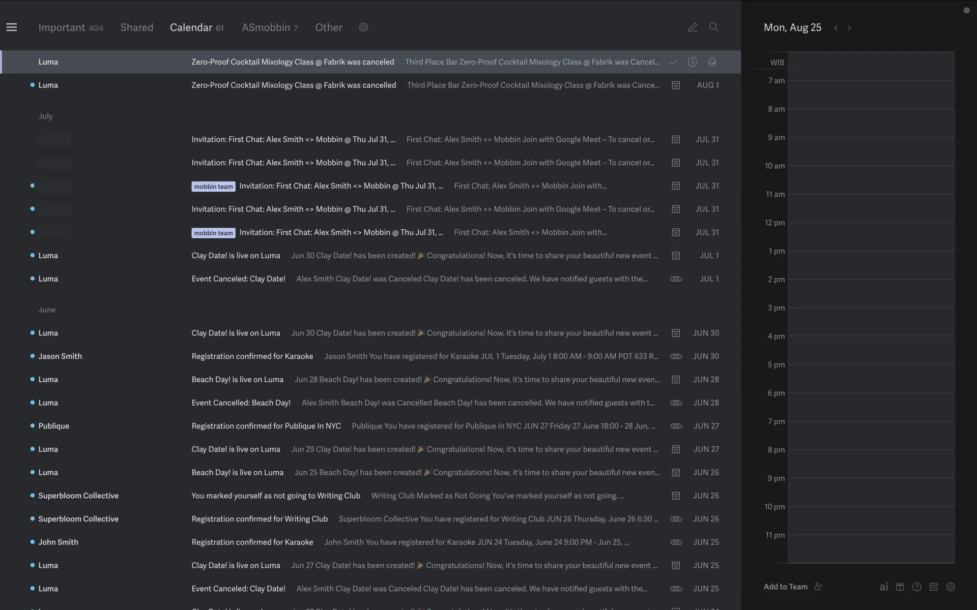This screenshot has height=610, width=977.
Task: Open the Shared tab
Action: tap(136, 27)
